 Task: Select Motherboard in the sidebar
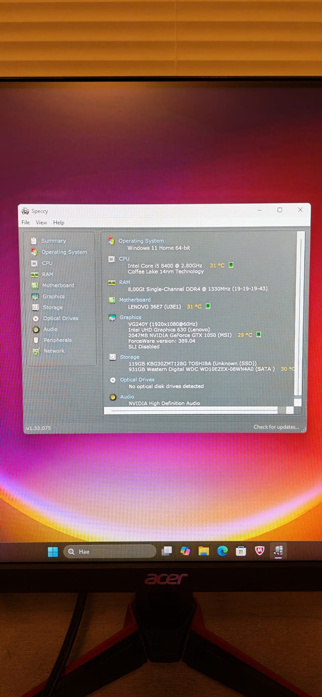tap(58, 285)
